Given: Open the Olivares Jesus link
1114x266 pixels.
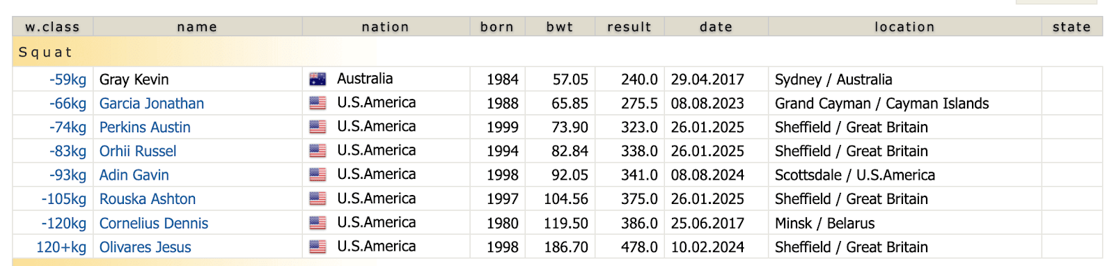Looking at the screenshot, I should (146, 247).
